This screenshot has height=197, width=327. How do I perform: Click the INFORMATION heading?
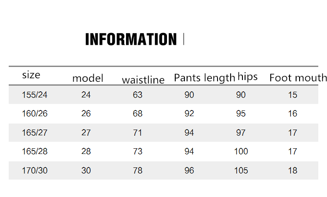(131, 39)
